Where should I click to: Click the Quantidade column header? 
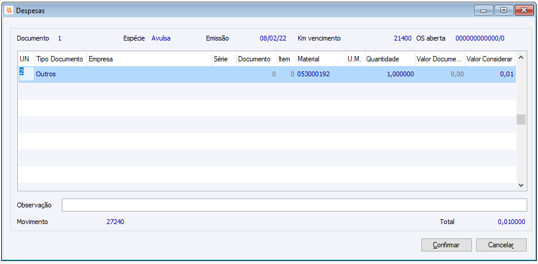click(390, 59)
